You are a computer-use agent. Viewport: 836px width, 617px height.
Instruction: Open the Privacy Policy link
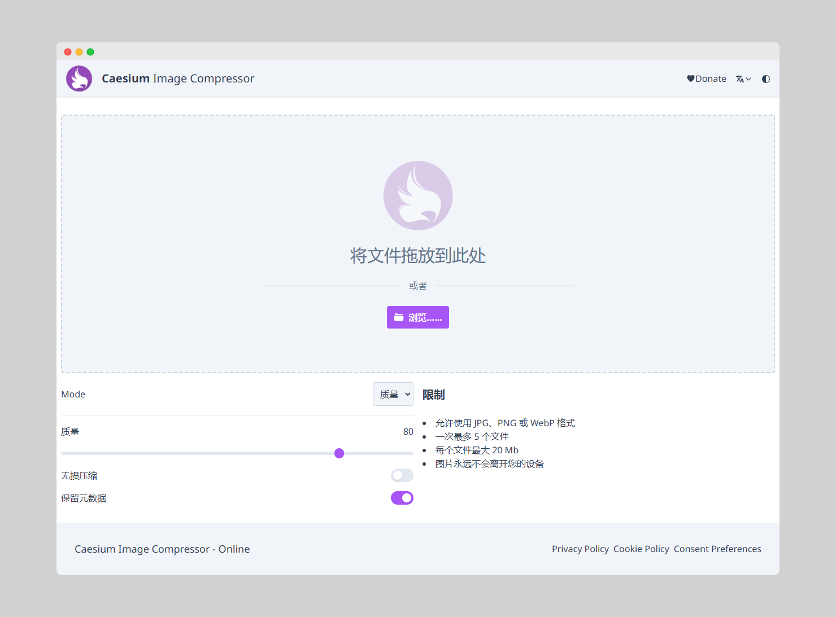tap(580, 549)
